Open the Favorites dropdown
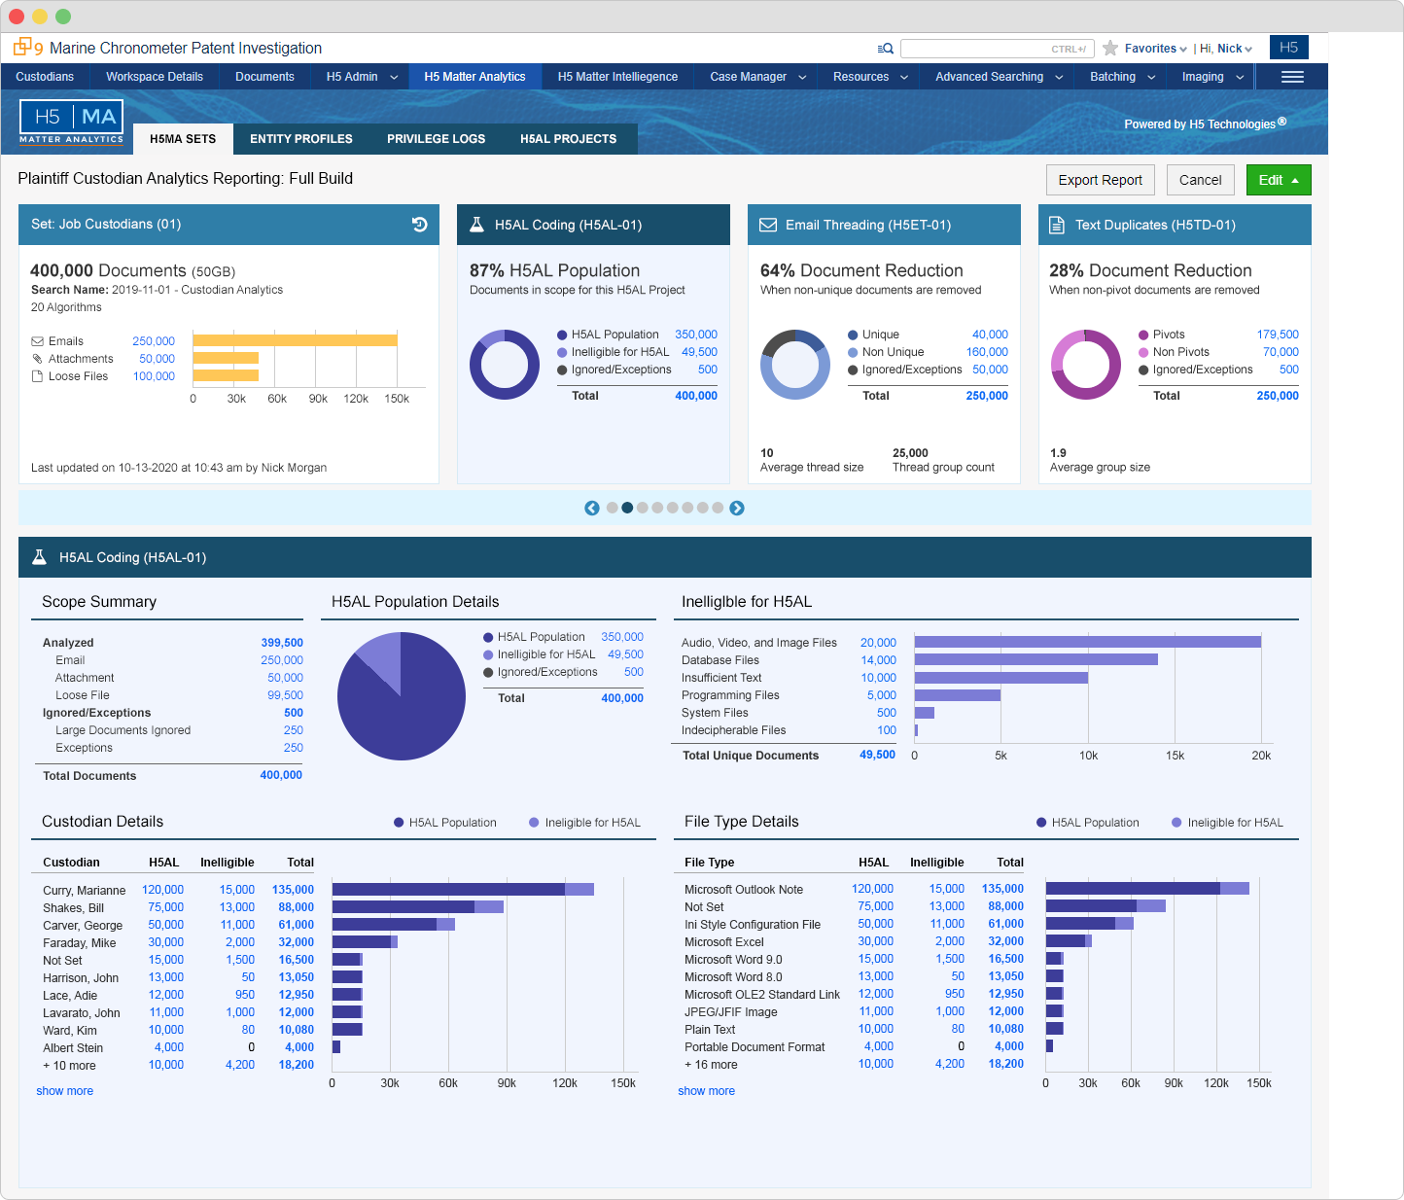 (x=1156, y=49)
